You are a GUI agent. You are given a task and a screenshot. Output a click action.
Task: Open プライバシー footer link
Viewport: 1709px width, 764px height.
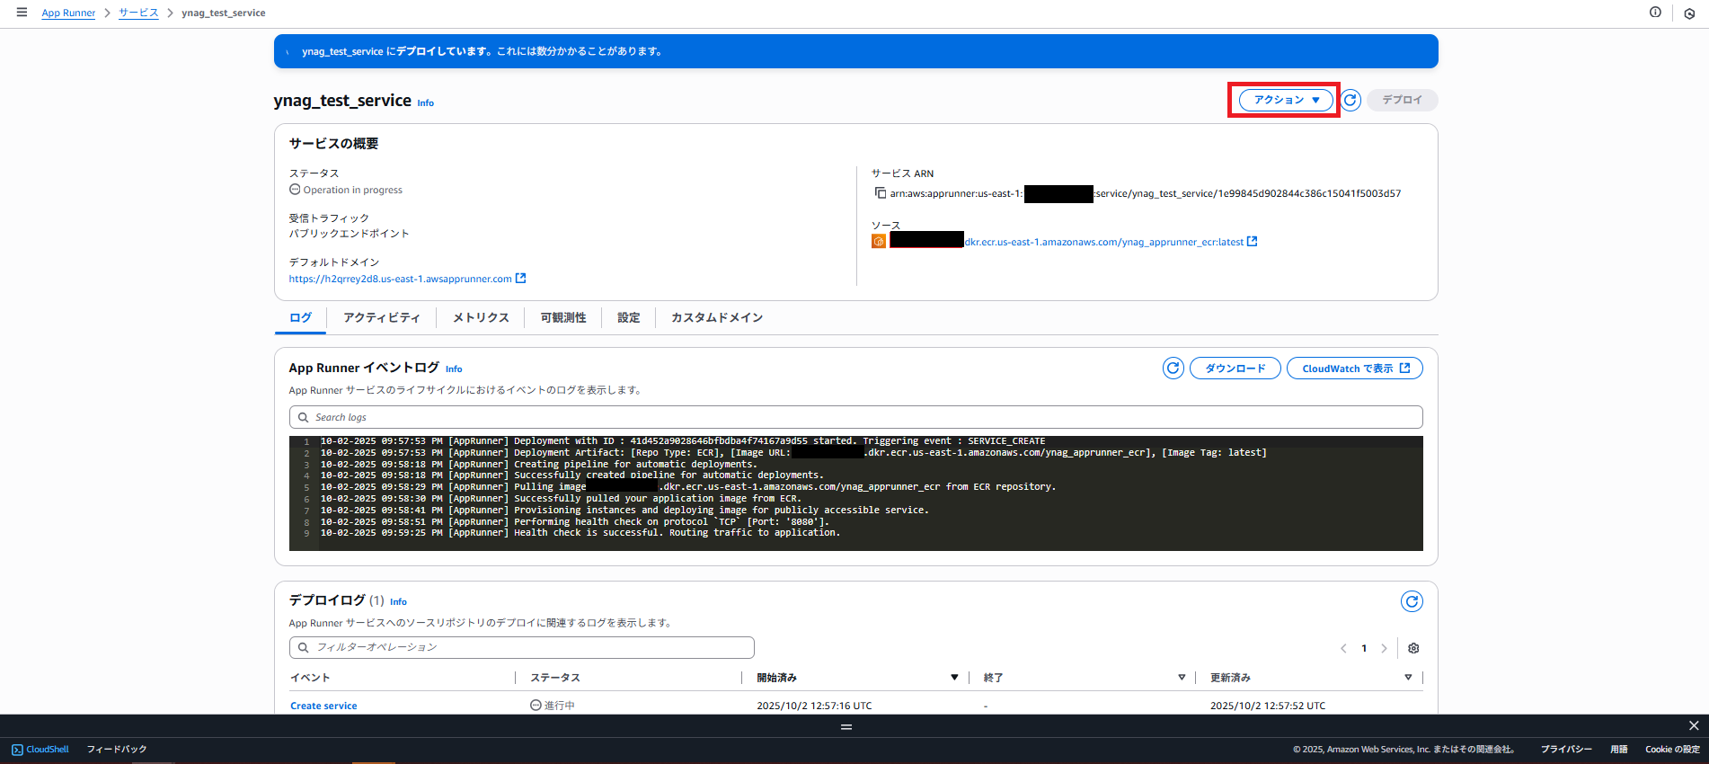click(1566, 750)
